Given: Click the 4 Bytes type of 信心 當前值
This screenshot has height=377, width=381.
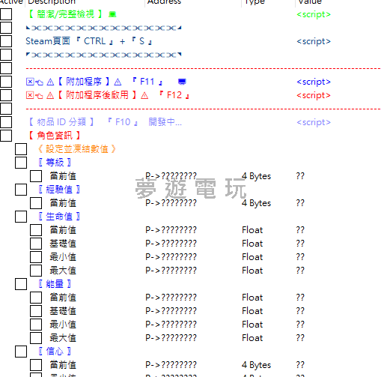Looking at the screenshot, I should coord(256,365).
